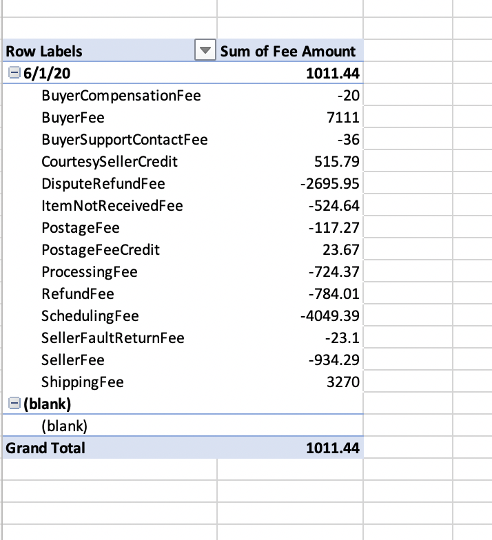Collapse the 6/1/20 group
Screen dimensions: 492x540
pos(12,74)
